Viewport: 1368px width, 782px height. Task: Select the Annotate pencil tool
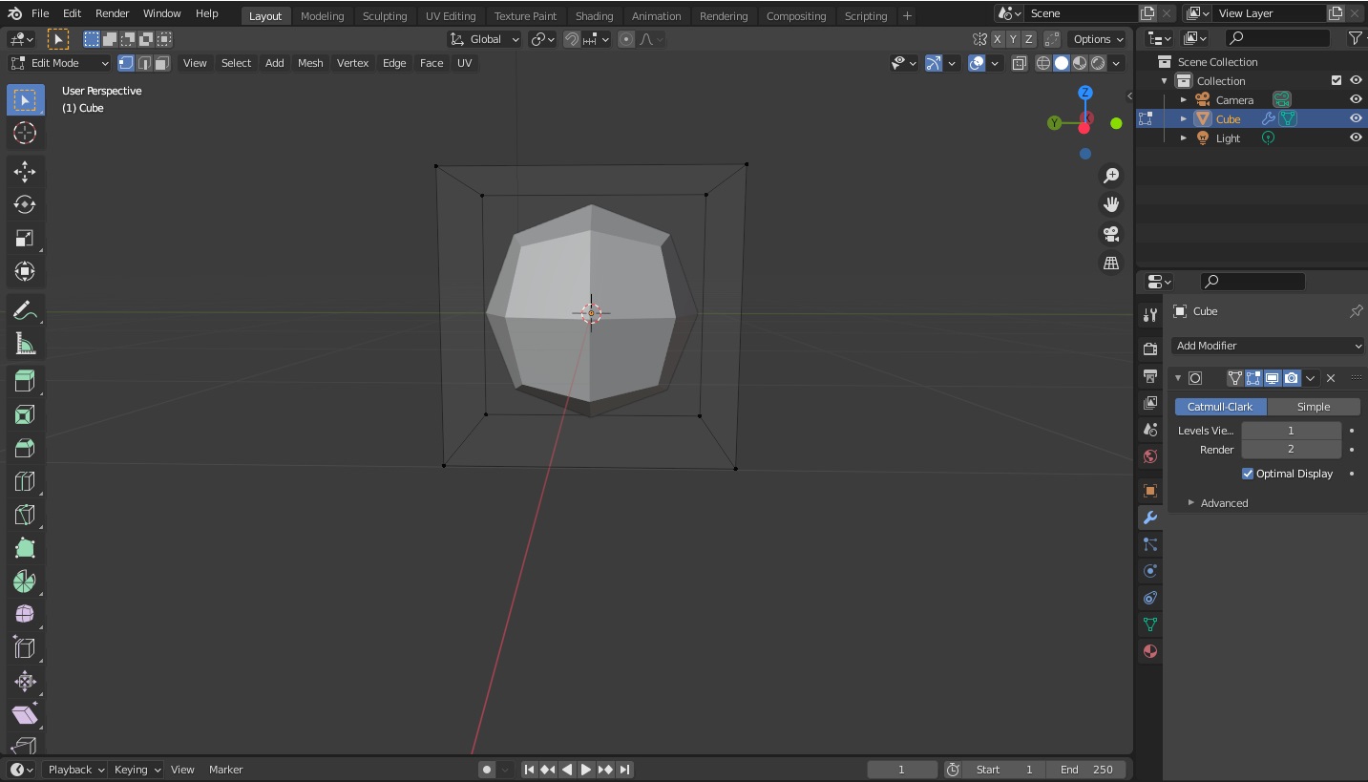[x=25, y=310]
